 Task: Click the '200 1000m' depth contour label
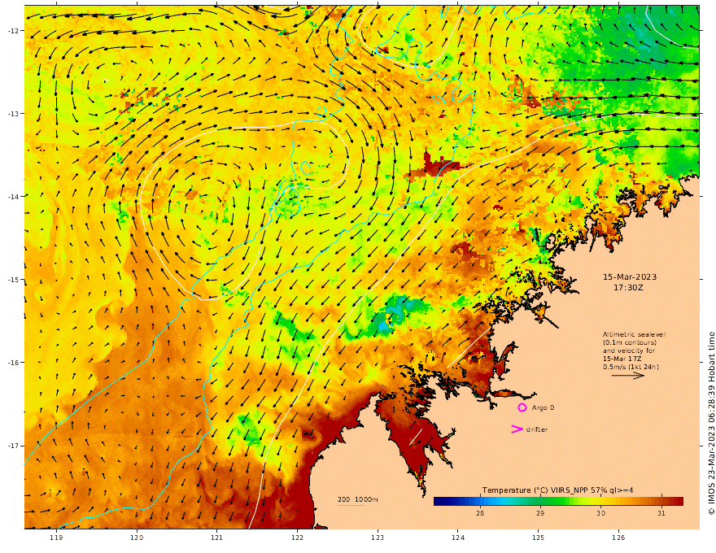tap(357, 499)
